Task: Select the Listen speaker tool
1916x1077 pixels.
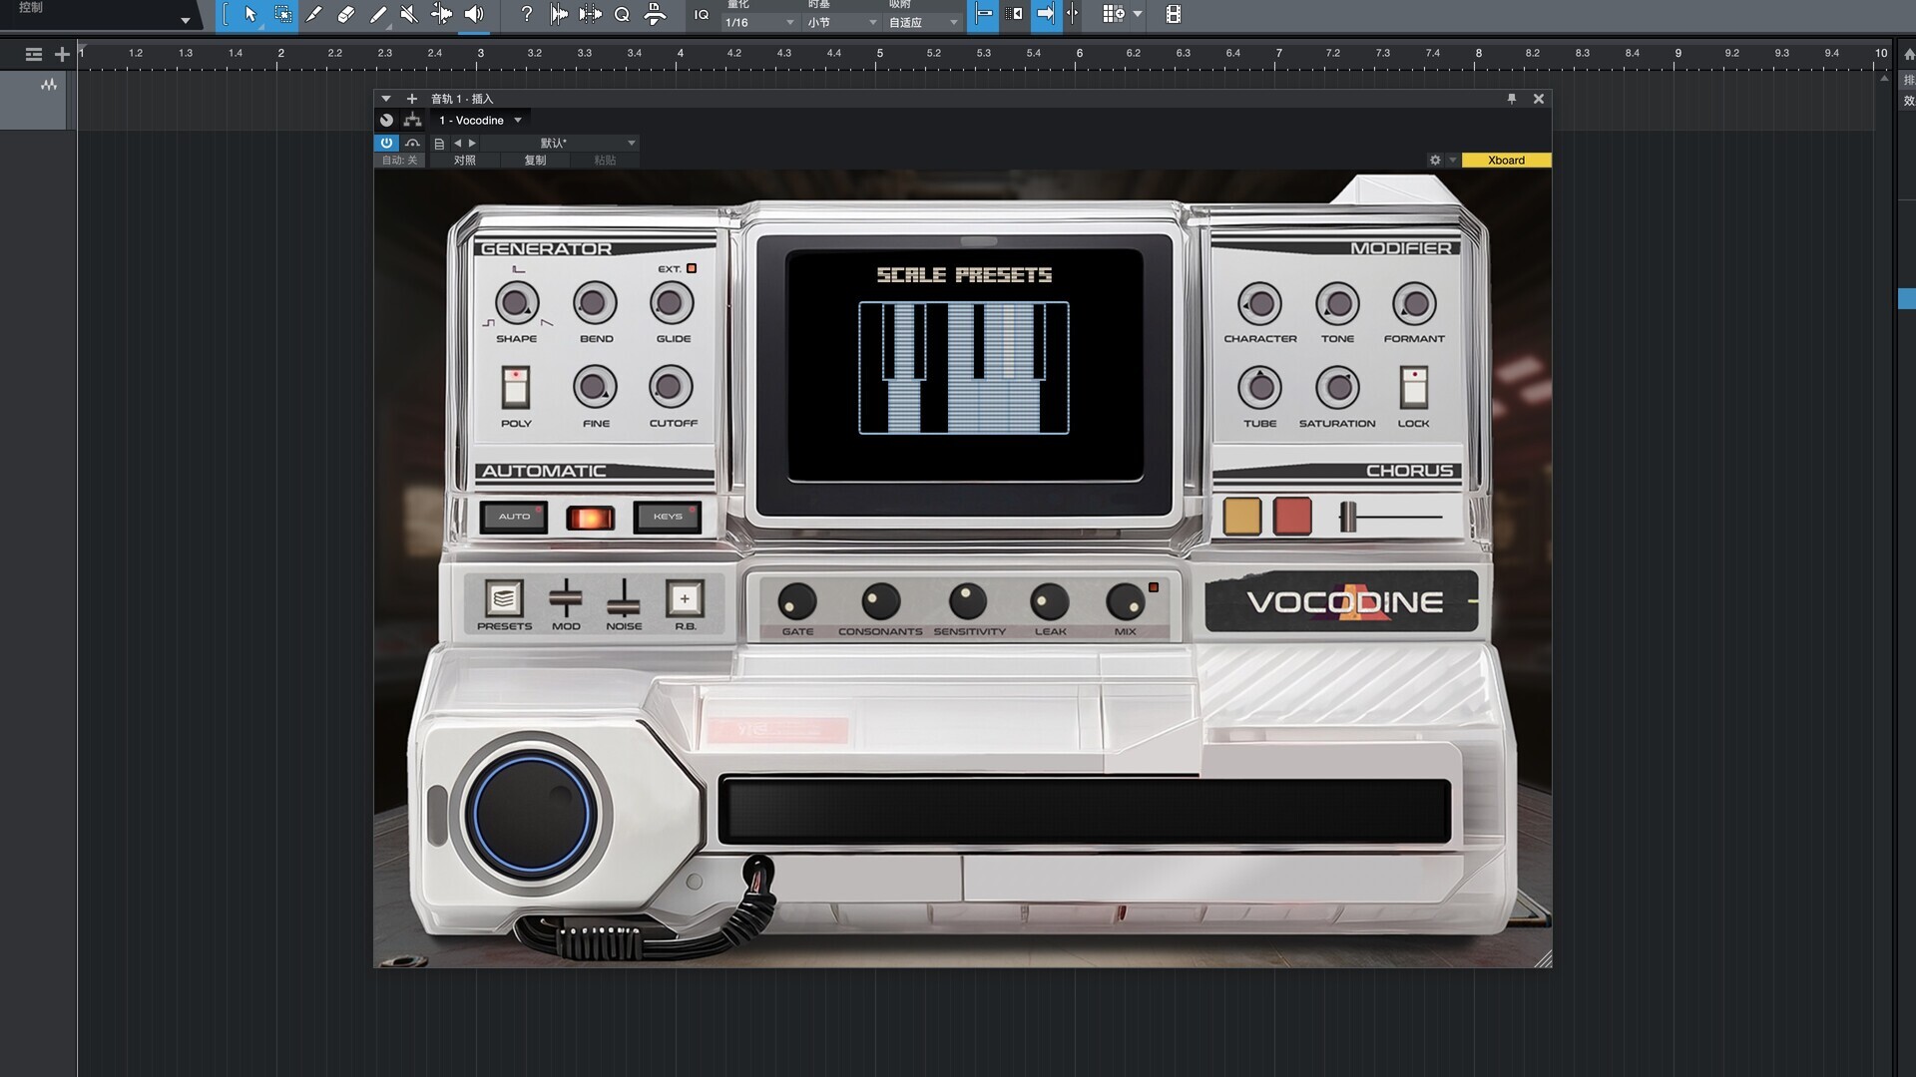Action: click(x=474, y=14)
